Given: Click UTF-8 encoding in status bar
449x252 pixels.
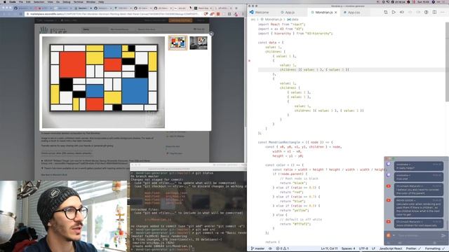Looking at the screenshot, I should (x=363, y=248).
